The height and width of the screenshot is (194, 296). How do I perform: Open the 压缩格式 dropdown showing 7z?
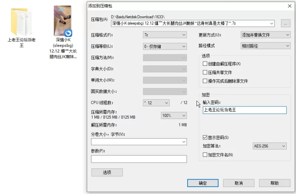[x=165, y=35]
